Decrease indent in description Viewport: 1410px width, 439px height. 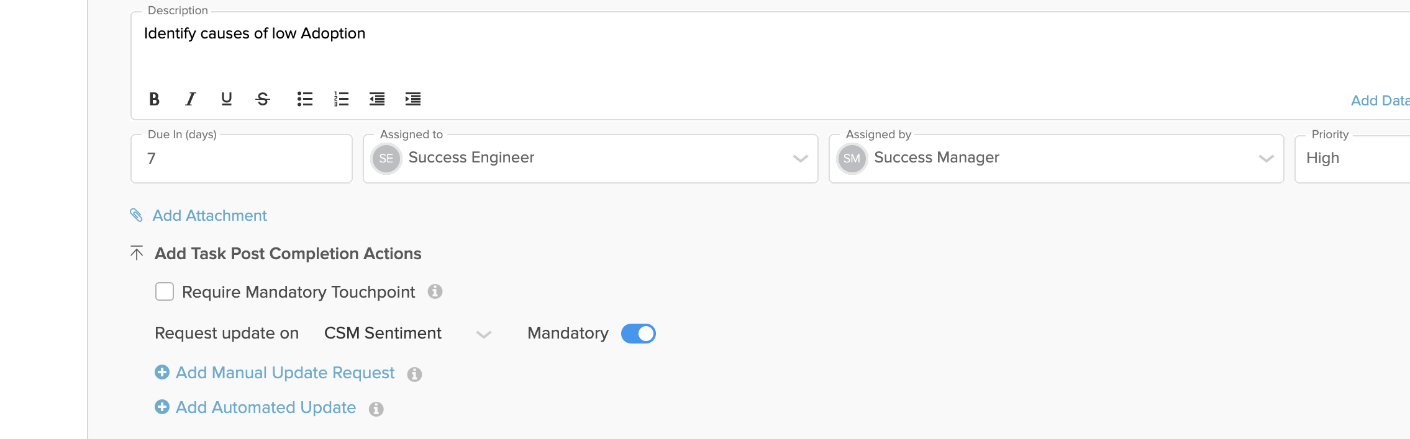[377, 99]
